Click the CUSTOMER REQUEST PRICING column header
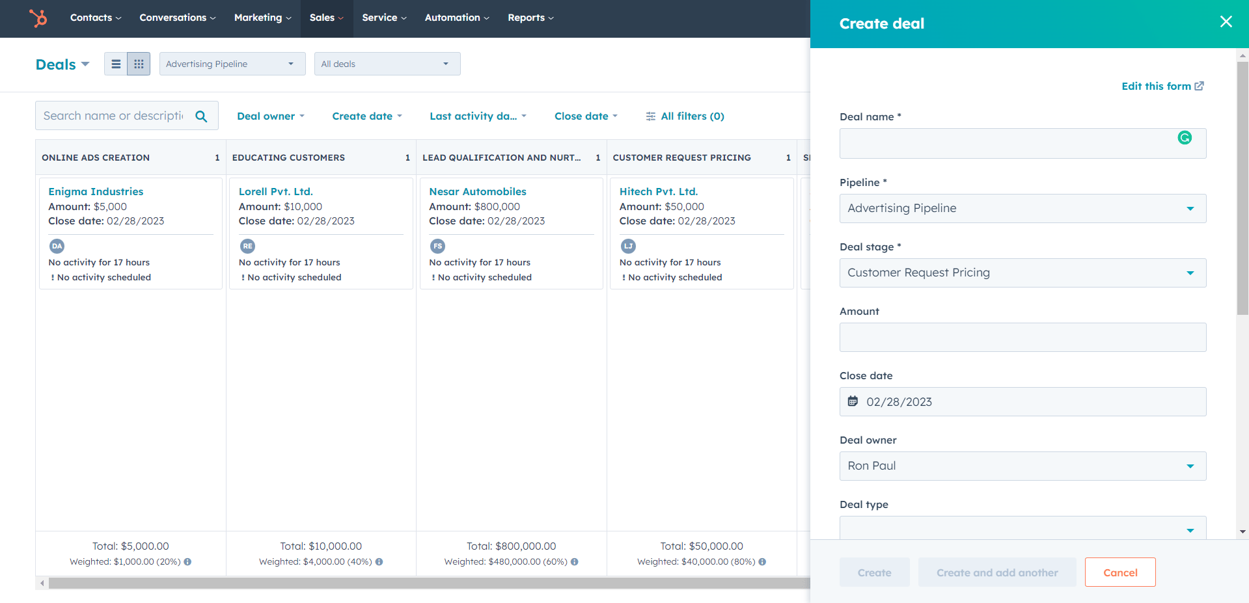The image size is (1249, 603). [x=702, y=157]
